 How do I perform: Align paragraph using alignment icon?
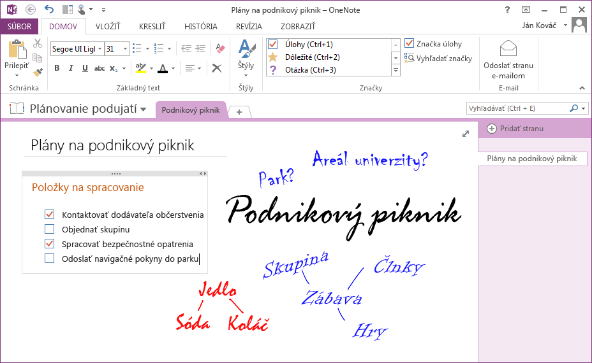tap(190, 68)
